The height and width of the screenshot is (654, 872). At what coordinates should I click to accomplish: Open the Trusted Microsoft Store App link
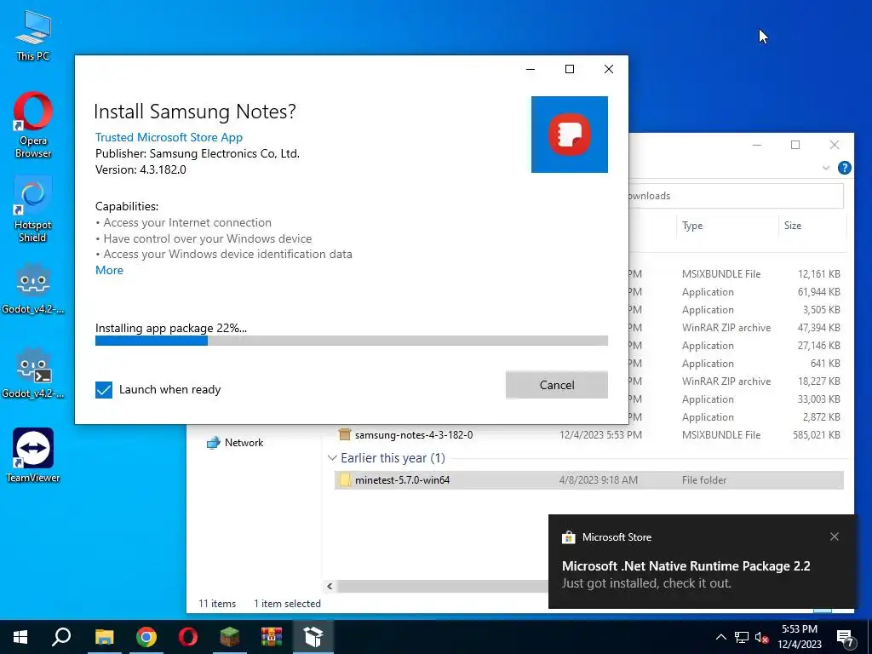(169, 137)
